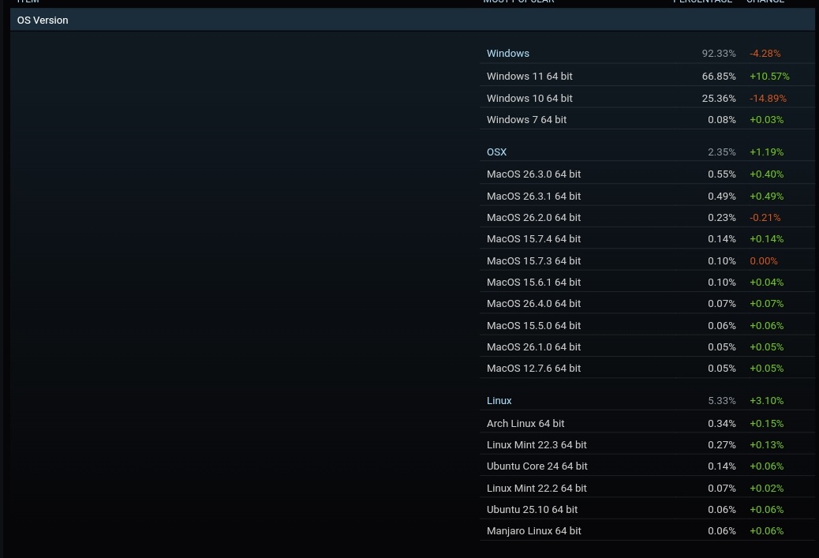The width and height of the screenshot is (819, 558).
Task: Click the MacOS 26.3.1 64 bit entry
Action: coord(533,196)
